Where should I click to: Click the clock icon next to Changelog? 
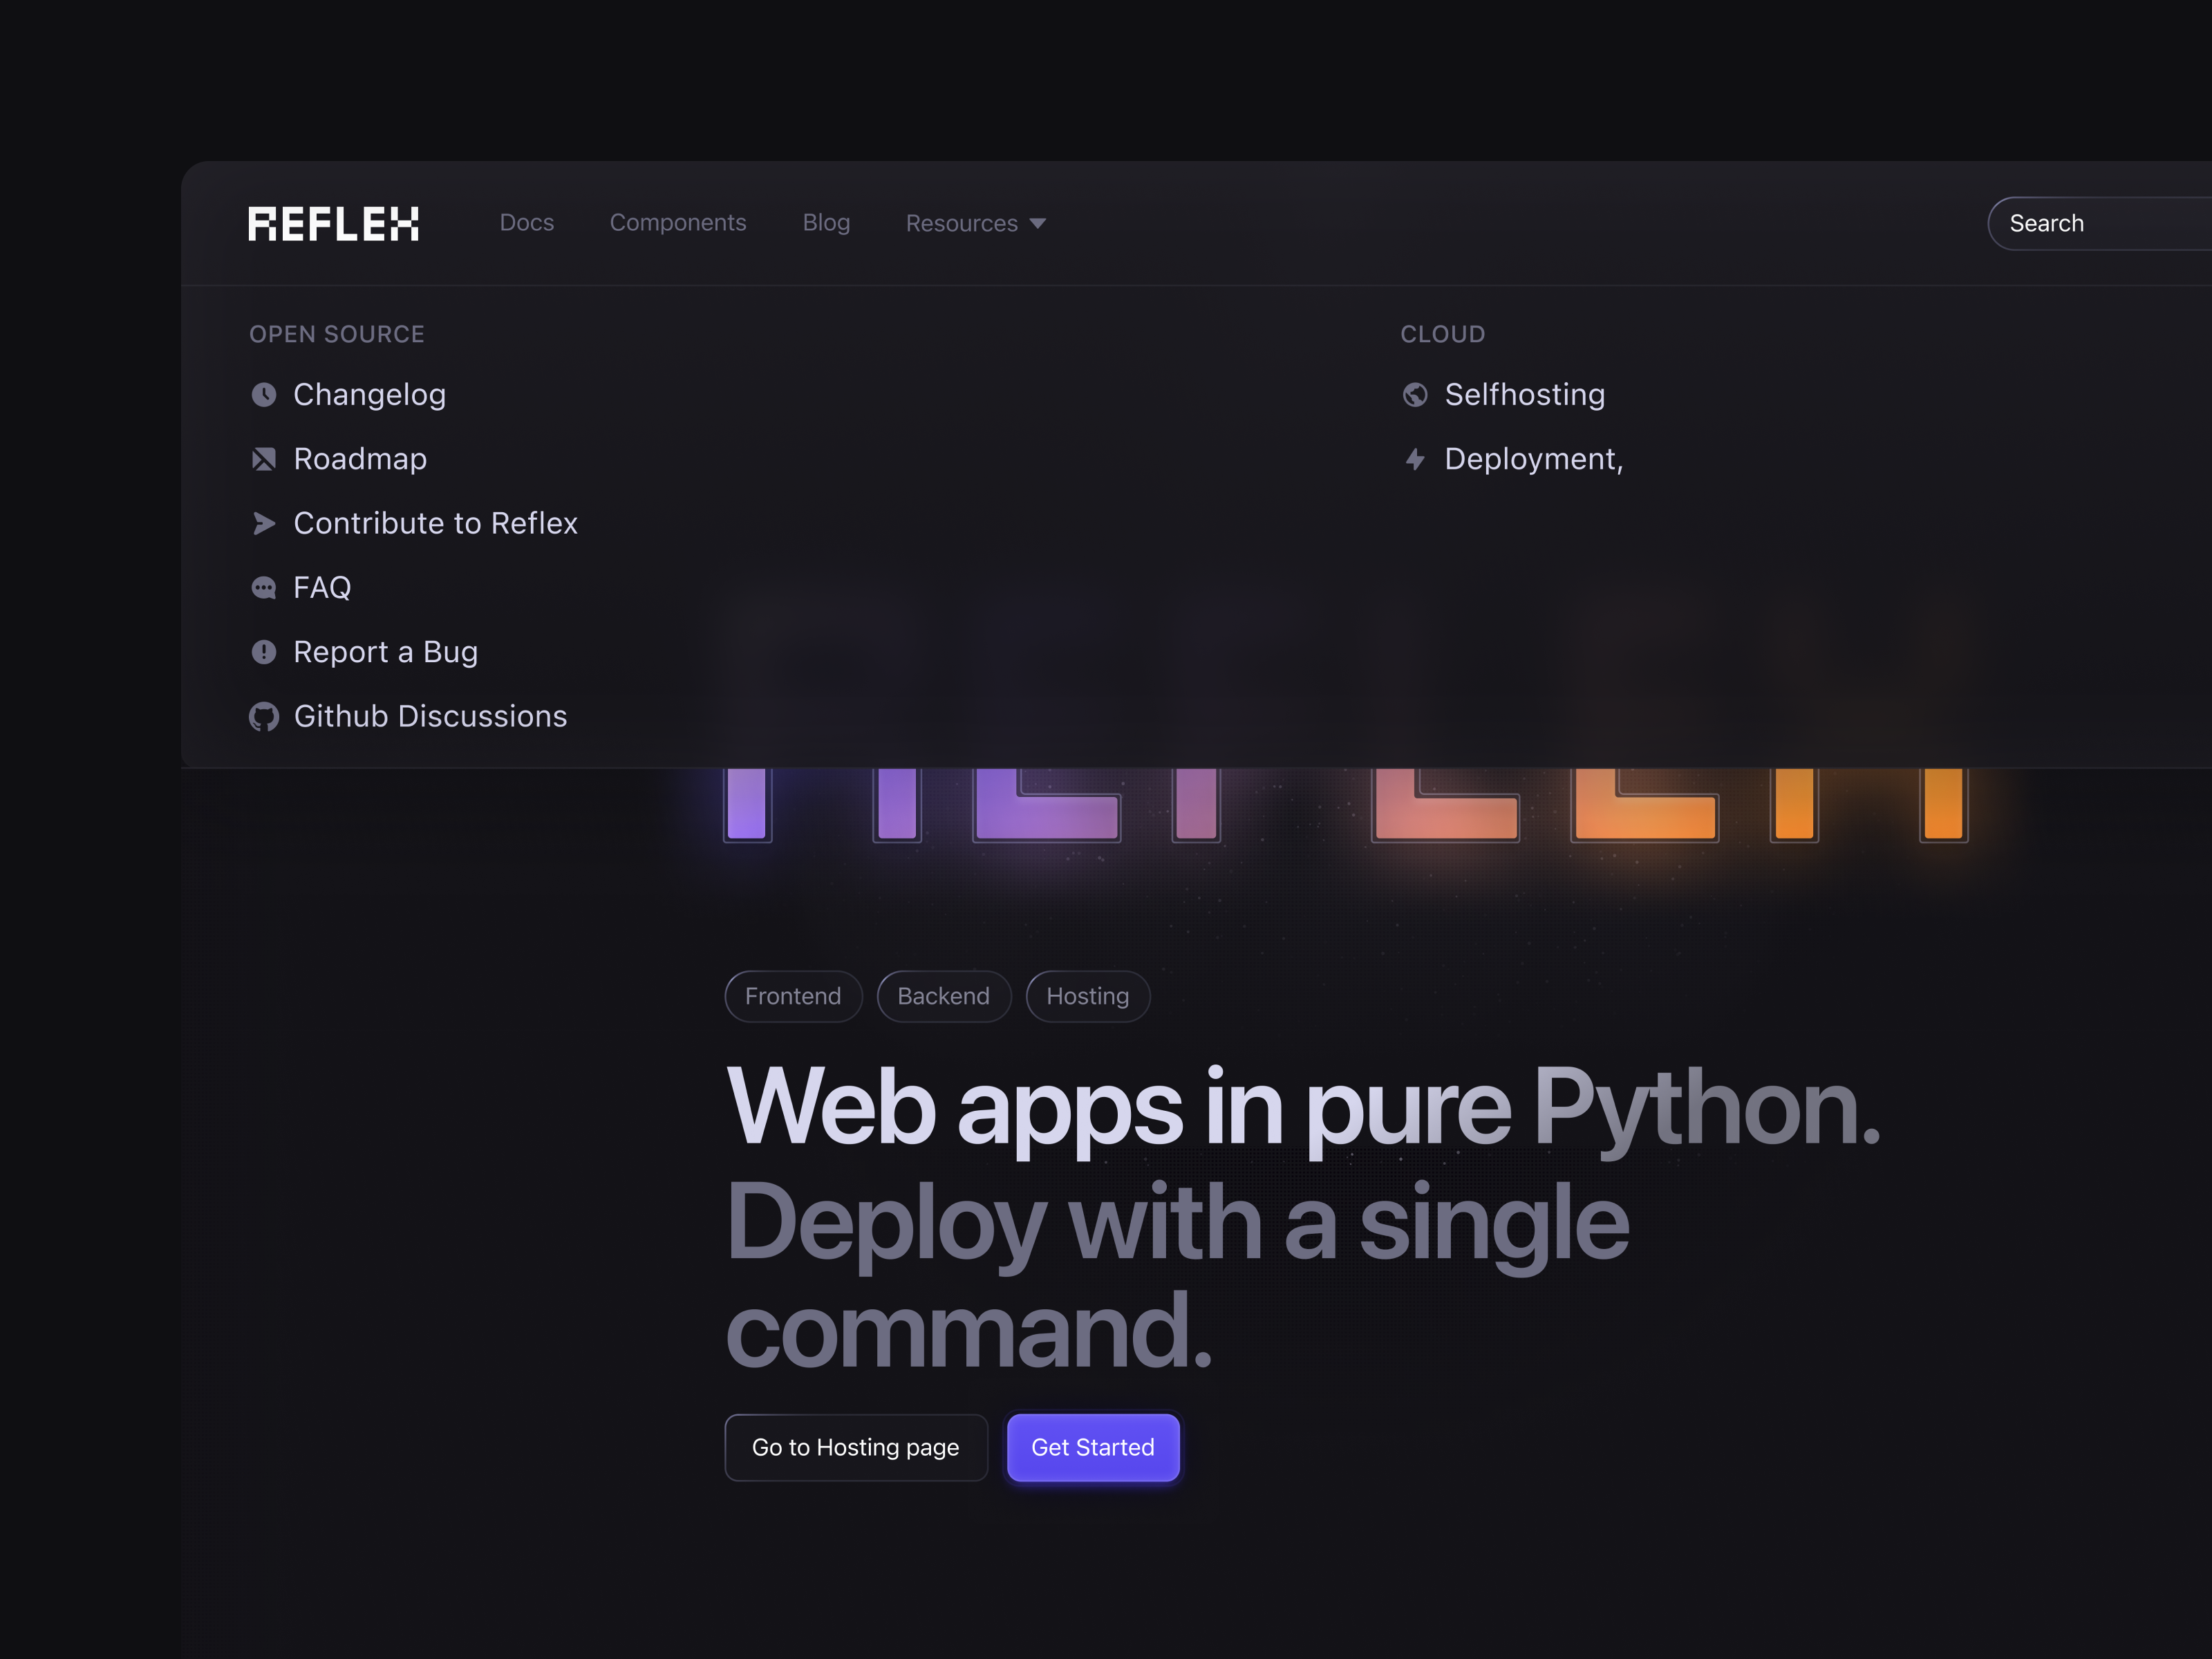click(x=264, y=395)
